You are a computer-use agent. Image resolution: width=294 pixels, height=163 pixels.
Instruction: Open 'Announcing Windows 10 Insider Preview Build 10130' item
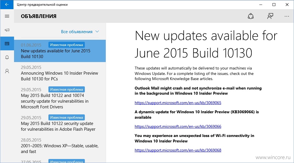click(x=60, y=73)
